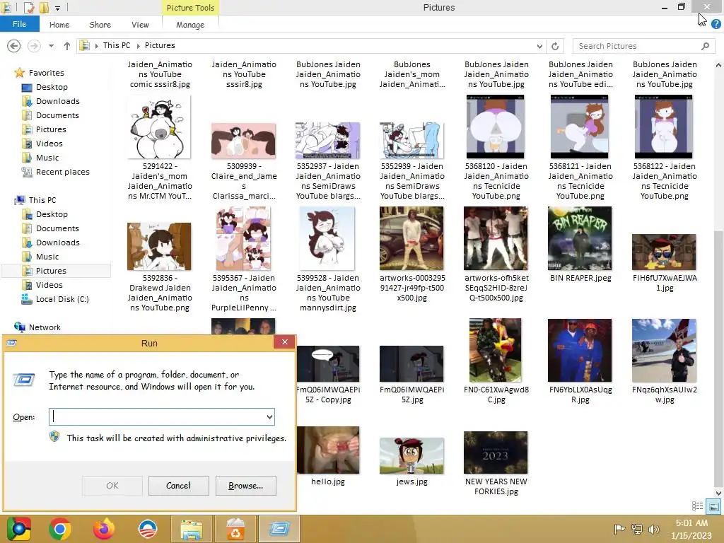Select This PC in the navigation pane
This screenshot has width=724, height=543.
tap(42, 200)
